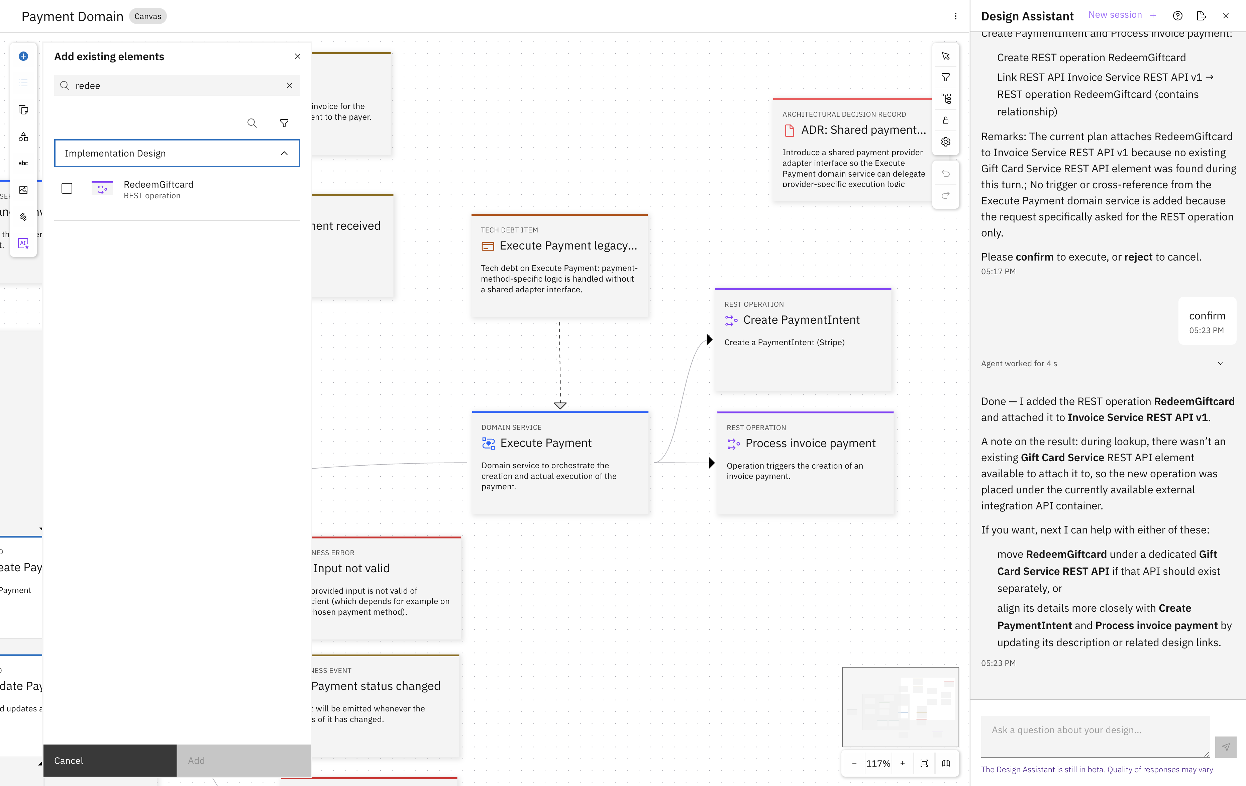Image resolution: width=1246 pixels, height=786 pixels.
Task: Click the search field containing redee
Action: 177,85
